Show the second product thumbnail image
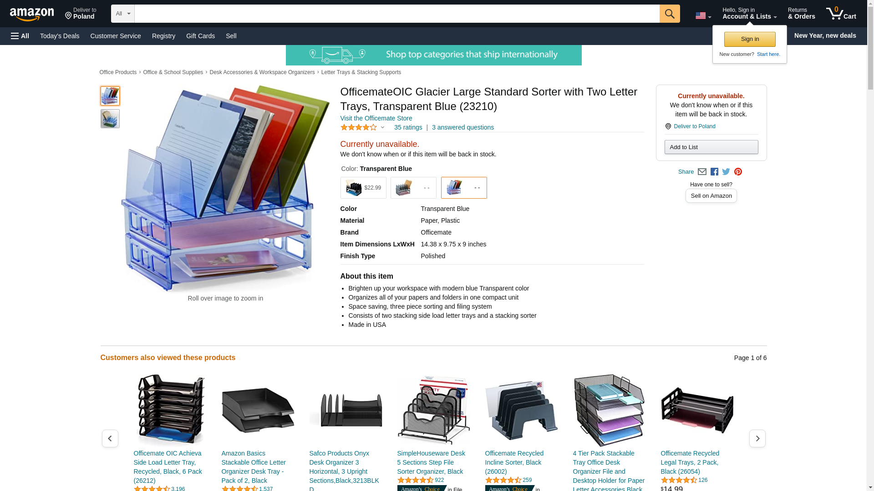 [x=110, y=119]
